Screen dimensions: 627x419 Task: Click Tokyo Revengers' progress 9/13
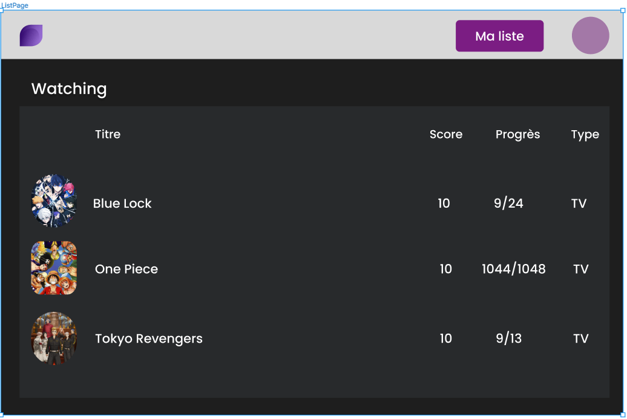pos(509,338)
